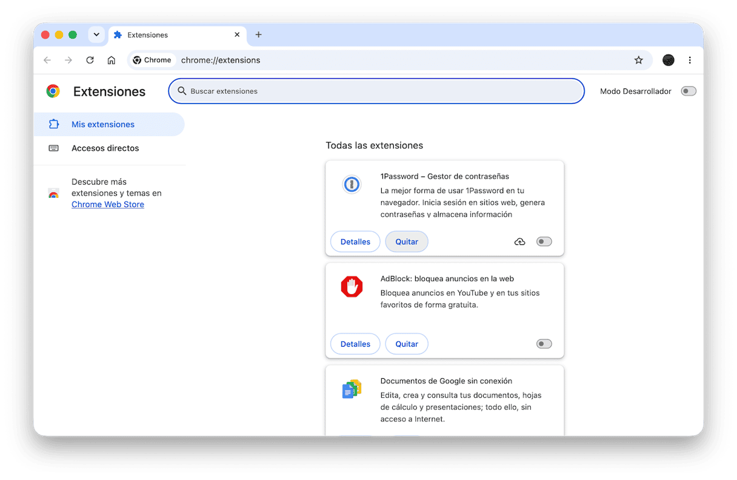Image resolution: width=737 pixels, height=480 pixels.
Task: Close the Extensiones tab
Action: click(x=238, y=35)
